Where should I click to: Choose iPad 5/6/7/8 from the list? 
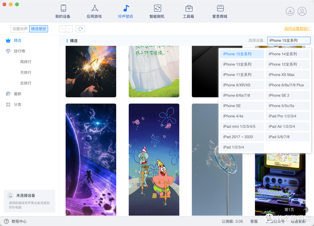coord(288,137)
